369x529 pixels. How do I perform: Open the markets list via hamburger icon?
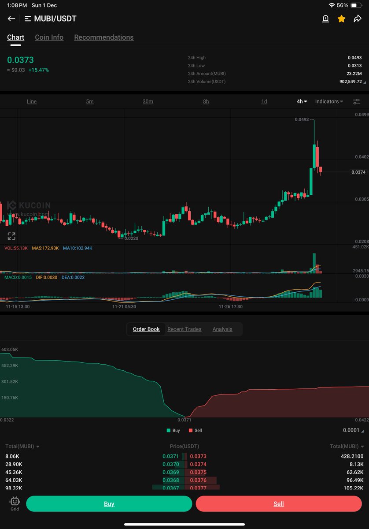click(x=27, y=19)
